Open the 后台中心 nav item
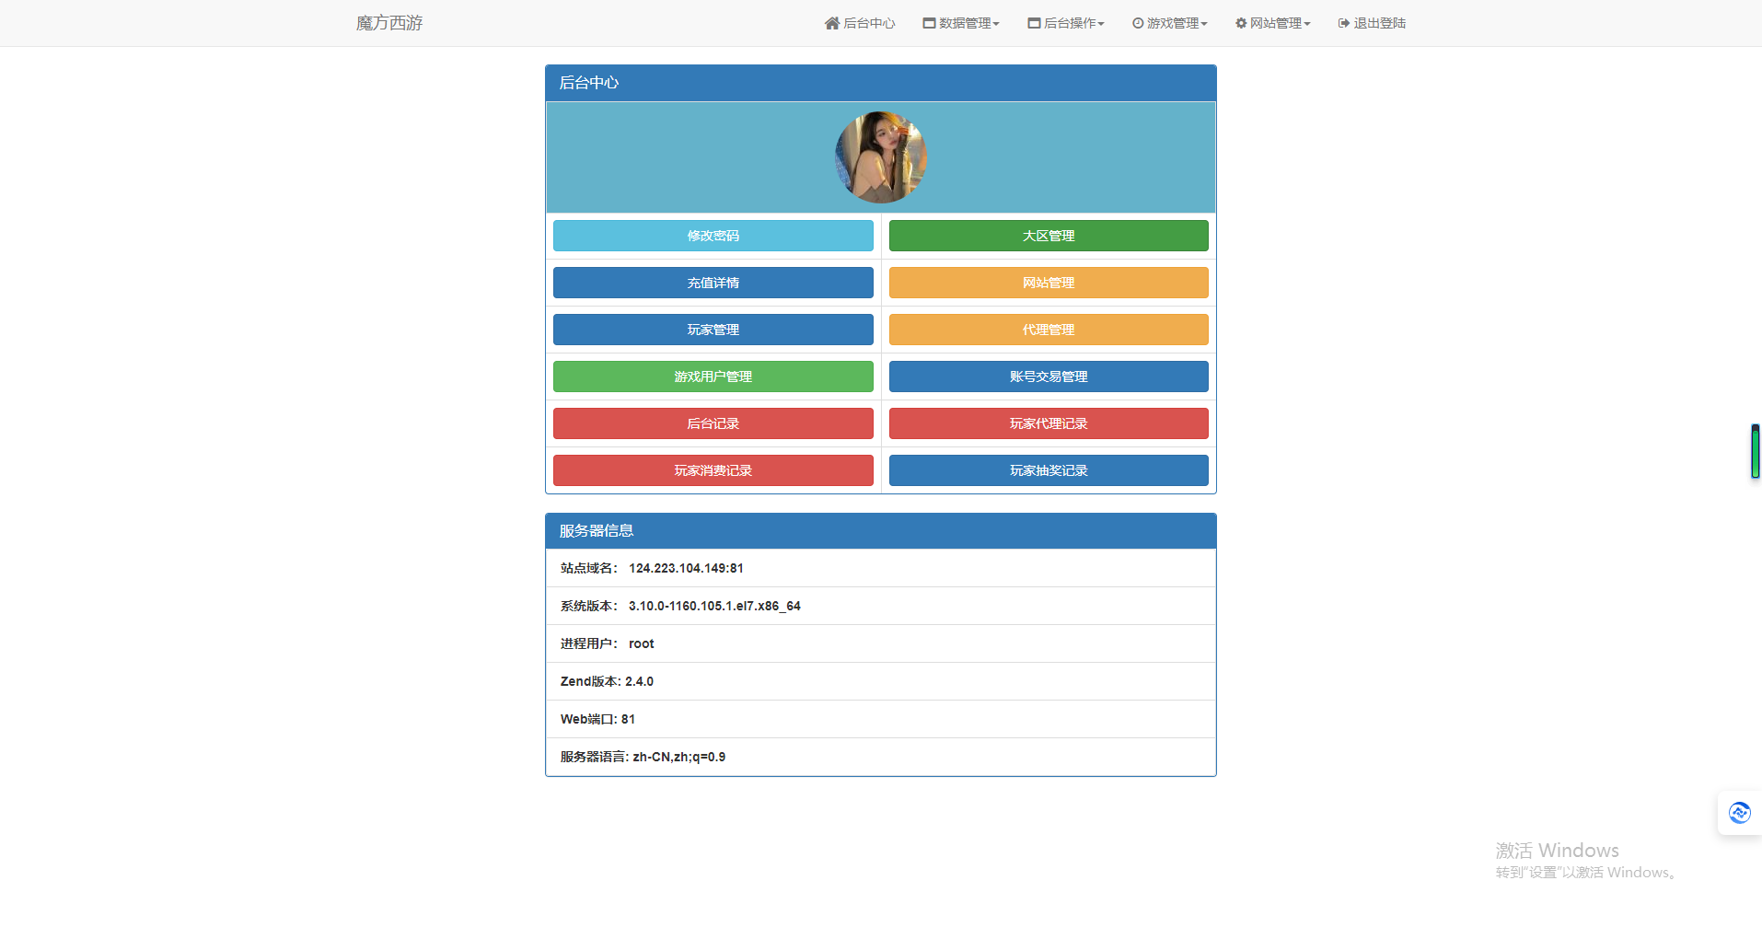Screen dimensions: 1762x927 (x=860, y=23)
